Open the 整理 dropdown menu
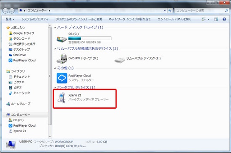 pyautogui.click(x=10, y=19)
